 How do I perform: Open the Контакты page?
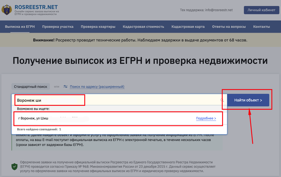pyautogui.click(x=261, y=27)
